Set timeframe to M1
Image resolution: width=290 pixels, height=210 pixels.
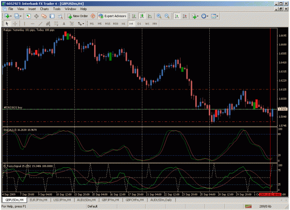tap(92, 24)
